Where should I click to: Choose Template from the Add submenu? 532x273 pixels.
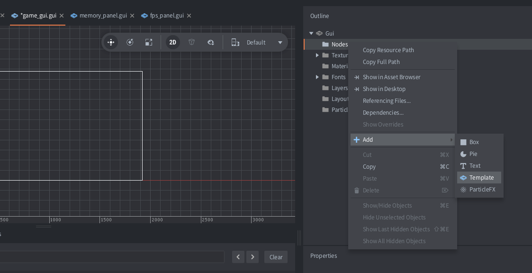481,178
